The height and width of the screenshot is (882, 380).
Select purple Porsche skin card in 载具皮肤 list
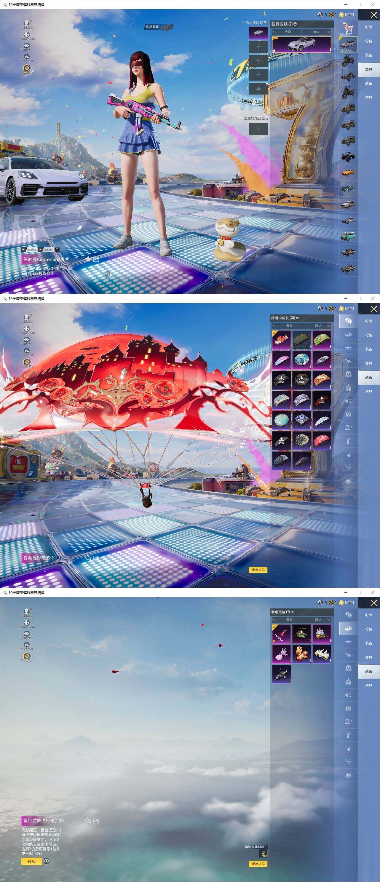(302, 44)
